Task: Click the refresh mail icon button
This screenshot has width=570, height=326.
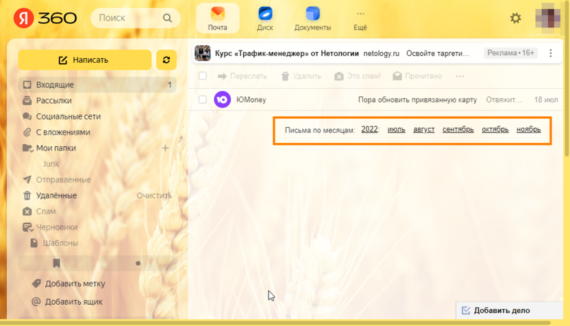Action: (x=166, y=60)
